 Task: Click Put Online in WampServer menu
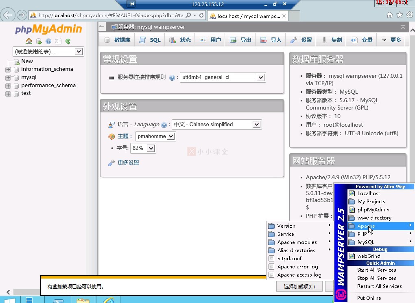pos(380,298)
